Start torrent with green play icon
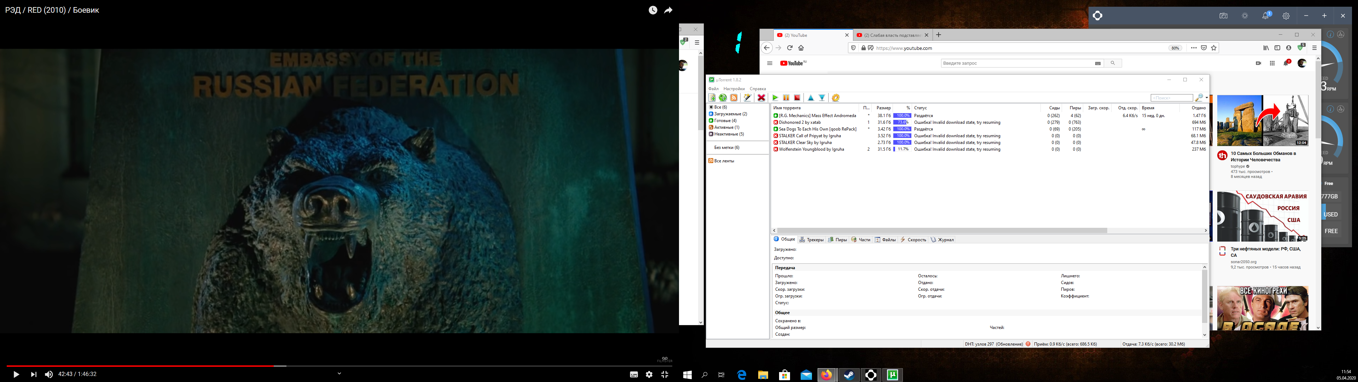 coord(775,98)
